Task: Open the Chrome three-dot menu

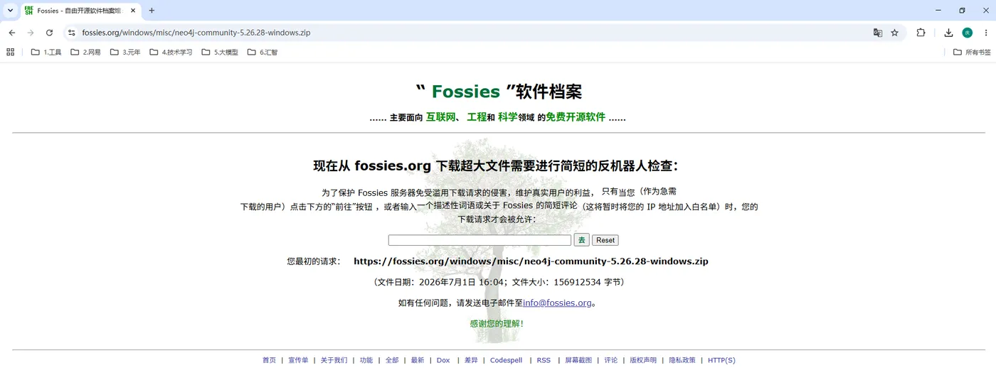Action: pyautogui.click(x=985, y=33)
